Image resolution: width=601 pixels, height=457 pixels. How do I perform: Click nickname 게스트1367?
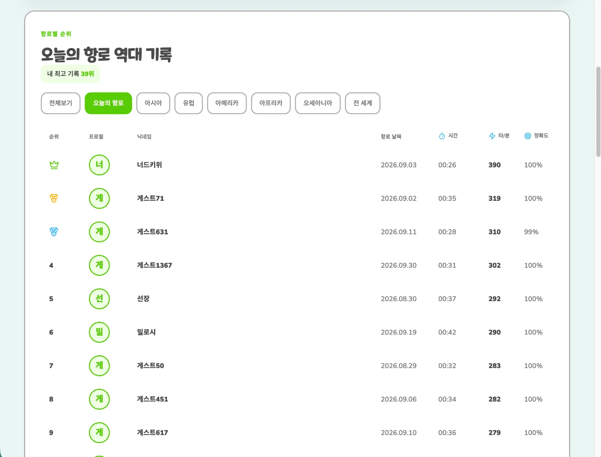point(154,265)
